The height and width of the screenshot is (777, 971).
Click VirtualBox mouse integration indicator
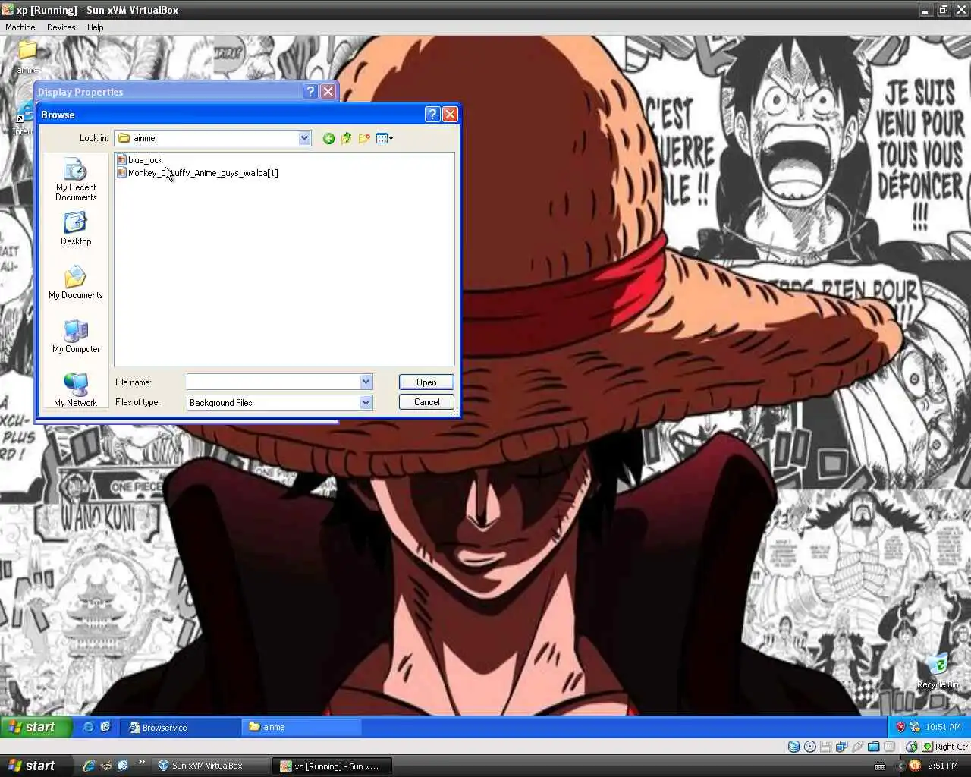coord(912,747)
